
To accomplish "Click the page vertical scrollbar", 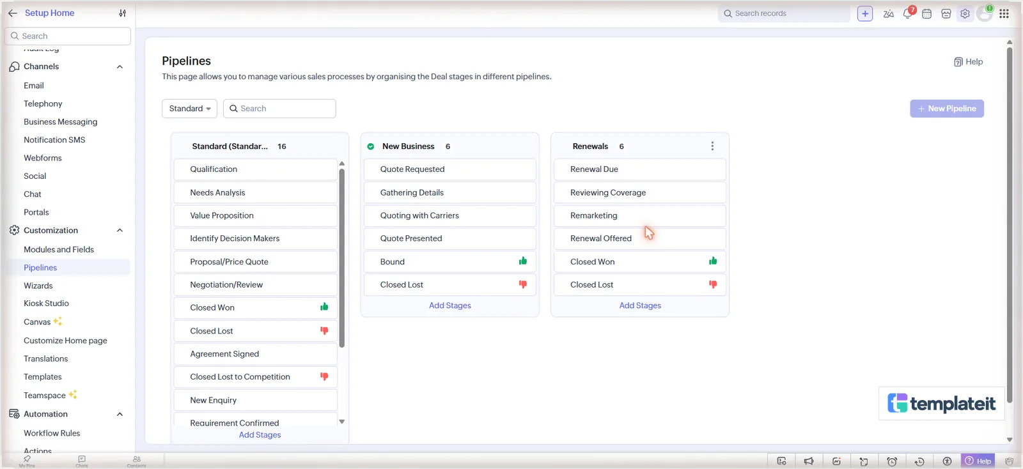I will [x=1010, y=224].
